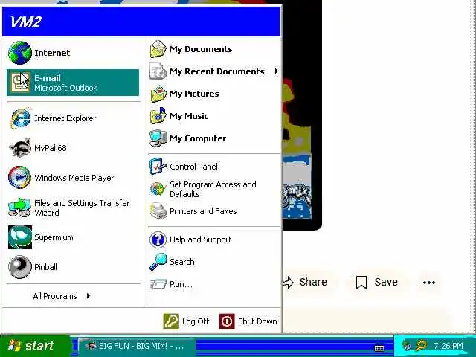The height and width of the screenshot is (357, 476).
Task: Click the red Shut Down icon
Action: (x=227, y=321)
